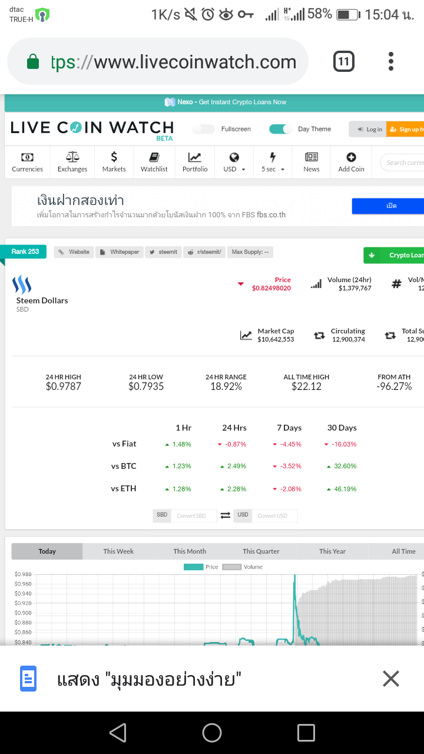The image size is (424, 754).
Task: Tap the Add Coin plus icon
Action: click(x=352, y=157)
